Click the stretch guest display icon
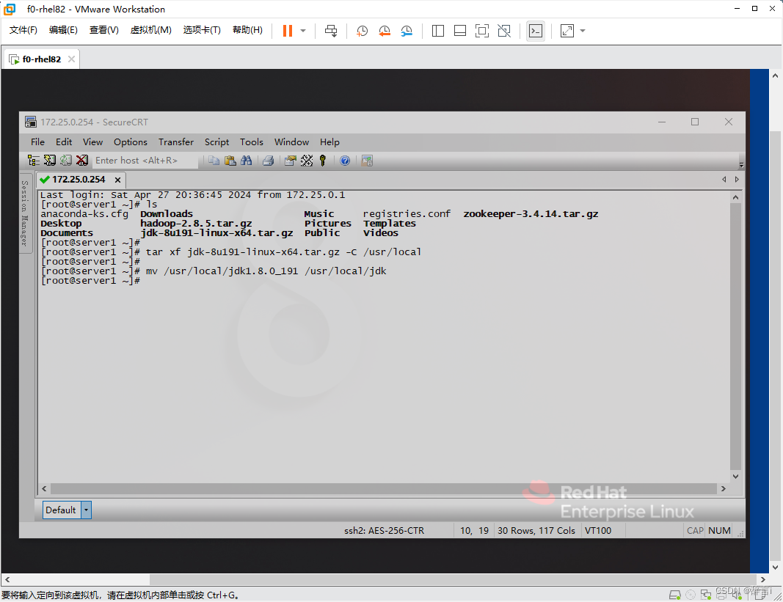 coord(567,31)
